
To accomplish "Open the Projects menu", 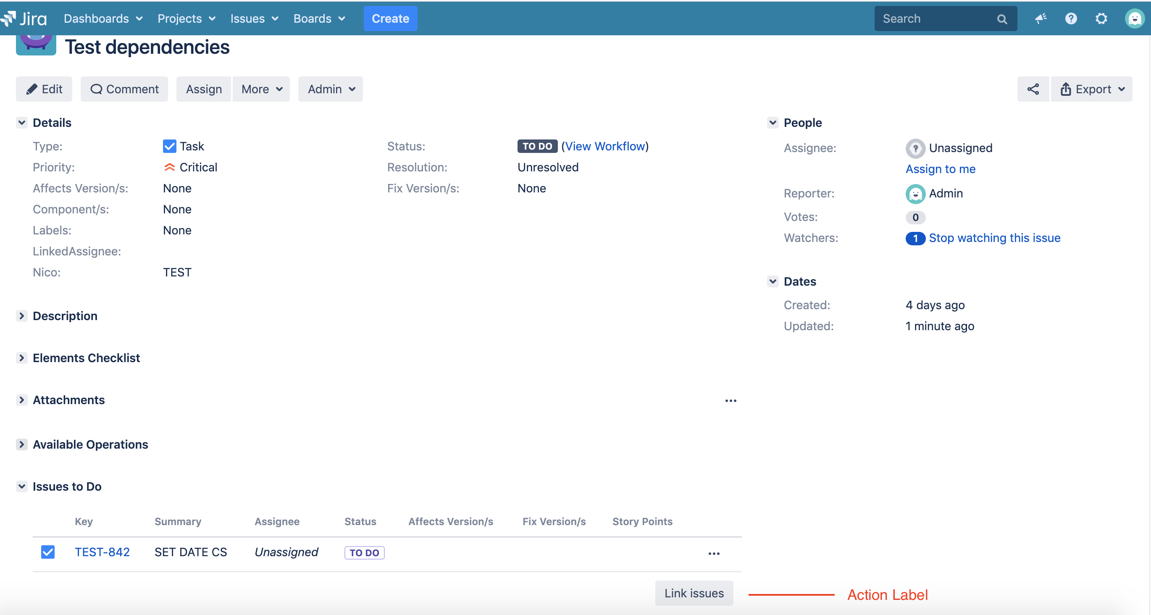I will [187, 18].
